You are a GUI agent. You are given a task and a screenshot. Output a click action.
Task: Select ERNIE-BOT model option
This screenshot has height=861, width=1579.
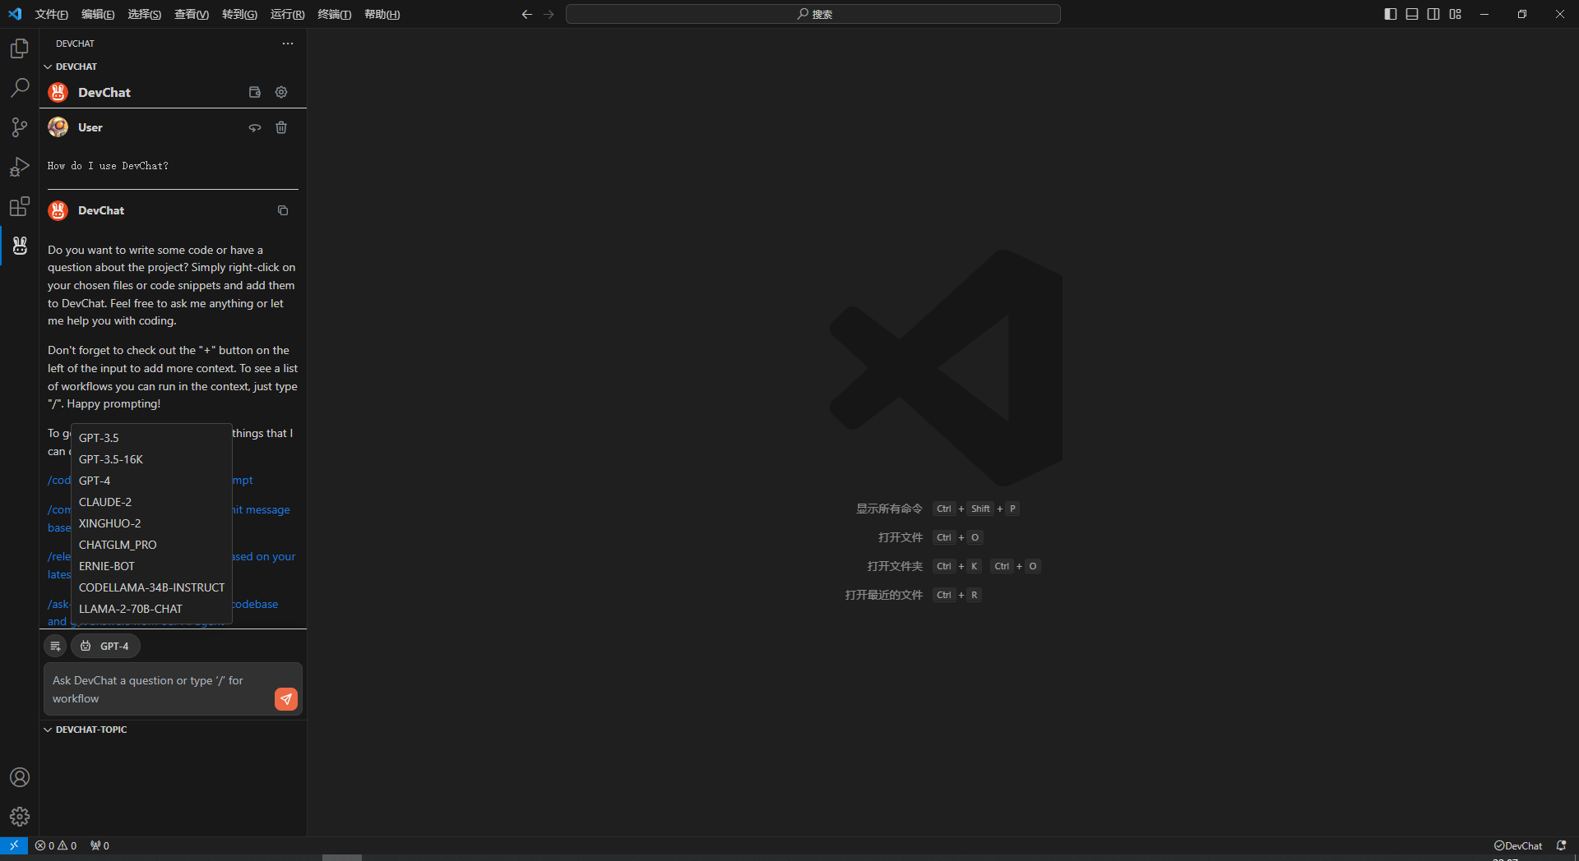(x=151, y=566)
